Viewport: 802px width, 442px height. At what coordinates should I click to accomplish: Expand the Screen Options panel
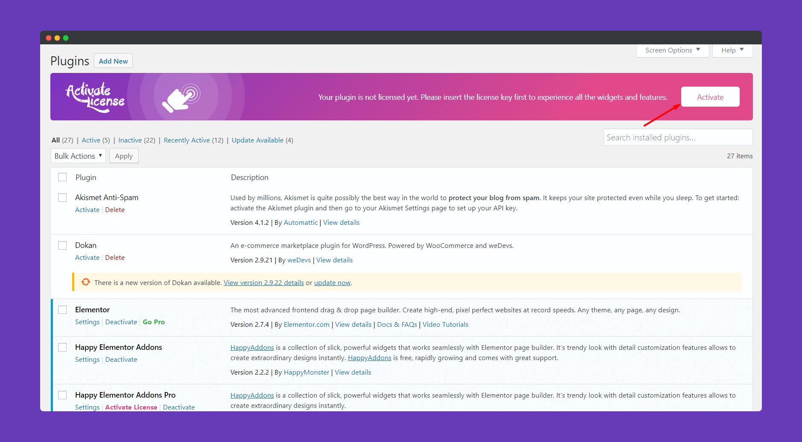(673, 50)
